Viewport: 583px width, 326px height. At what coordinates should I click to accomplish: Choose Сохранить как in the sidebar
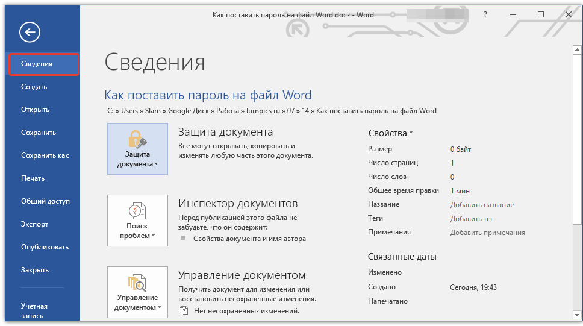45,155
